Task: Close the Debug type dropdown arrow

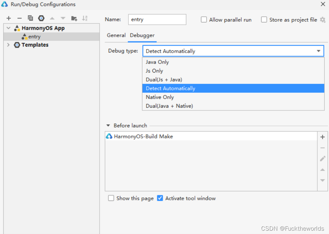Action: [319, 51]
